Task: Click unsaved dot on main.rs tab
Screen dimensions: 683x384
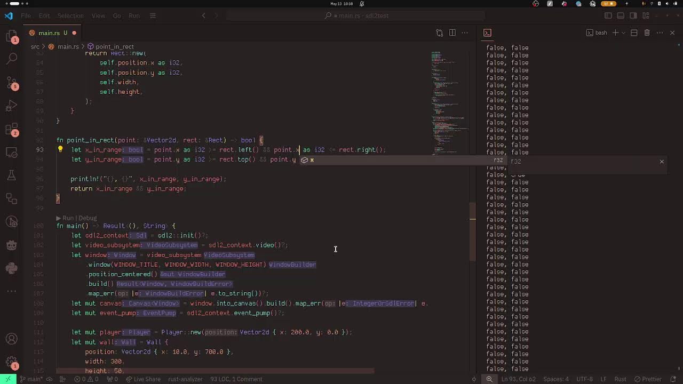Action: click(x=74, y=33)
